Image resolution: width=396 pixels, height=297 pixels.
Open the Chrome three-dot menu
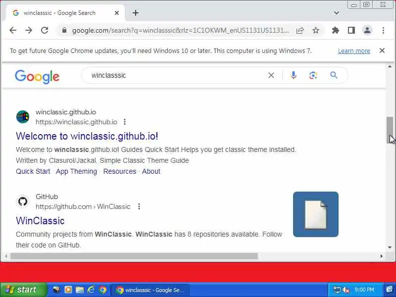tap(383, 31)
